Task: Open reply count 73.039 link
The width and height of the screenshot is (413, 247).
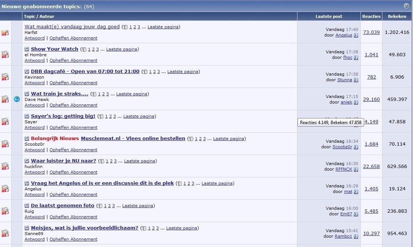Action: (x=371, y=32)
